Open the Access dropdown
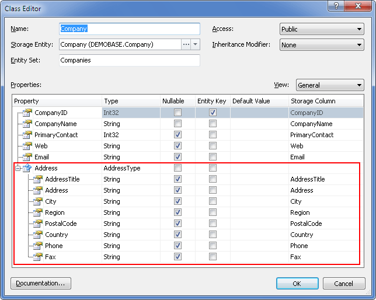 (x=322, y=29)
